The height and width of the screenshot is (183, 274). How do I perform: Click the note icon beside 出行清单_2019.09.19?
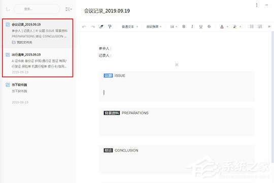[x=8, y=54]
